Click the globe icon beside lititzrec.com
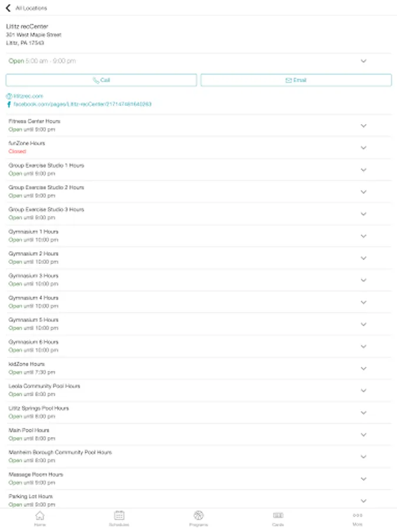Image resolution: width=397 pixels, height=529 pixels. click(9, 96)
